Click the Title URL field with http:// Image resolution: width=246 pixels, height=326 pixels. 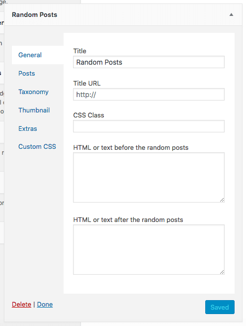149,95
